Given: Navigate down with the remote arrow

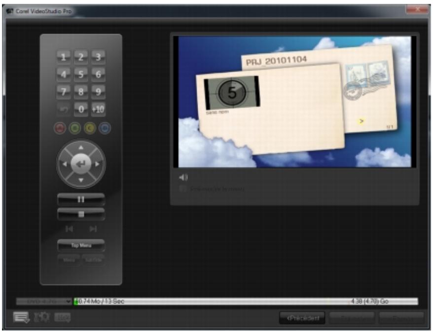Looking at the screenshot, I should (81, 181).
